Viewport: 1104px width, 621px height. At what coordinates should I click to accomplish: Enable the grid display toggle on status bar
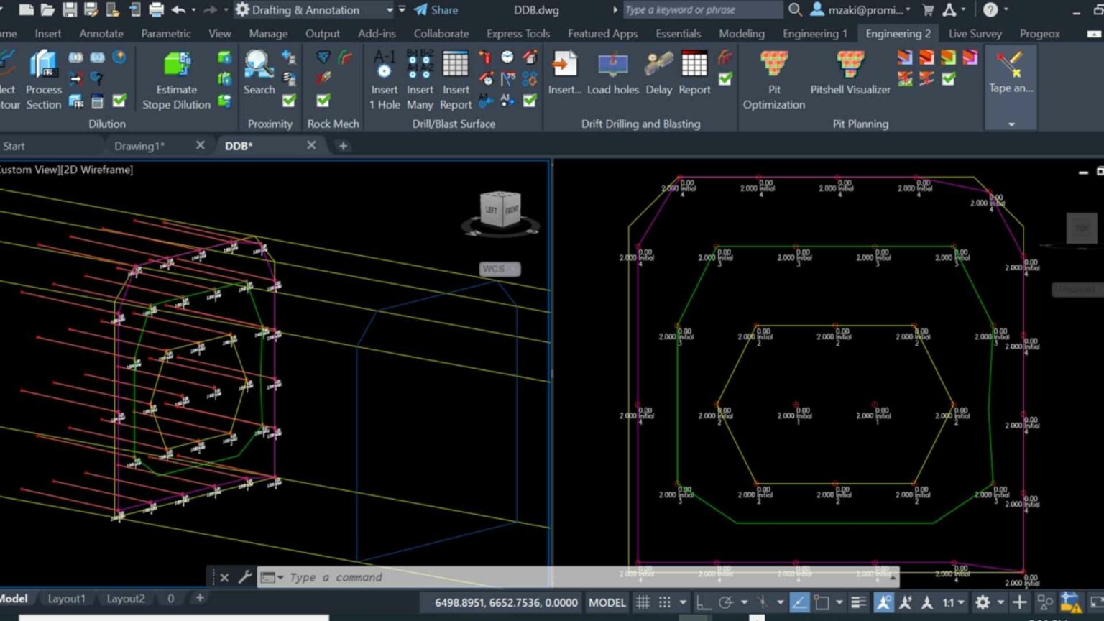(x=643, y=602)
